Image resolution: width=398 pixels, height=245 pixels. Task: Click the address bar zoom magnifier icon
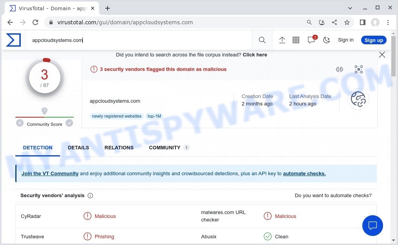tap(309, 22)
